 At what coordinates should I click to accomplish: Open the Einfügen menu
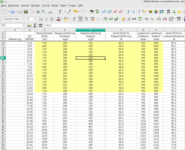click(36, 6)
